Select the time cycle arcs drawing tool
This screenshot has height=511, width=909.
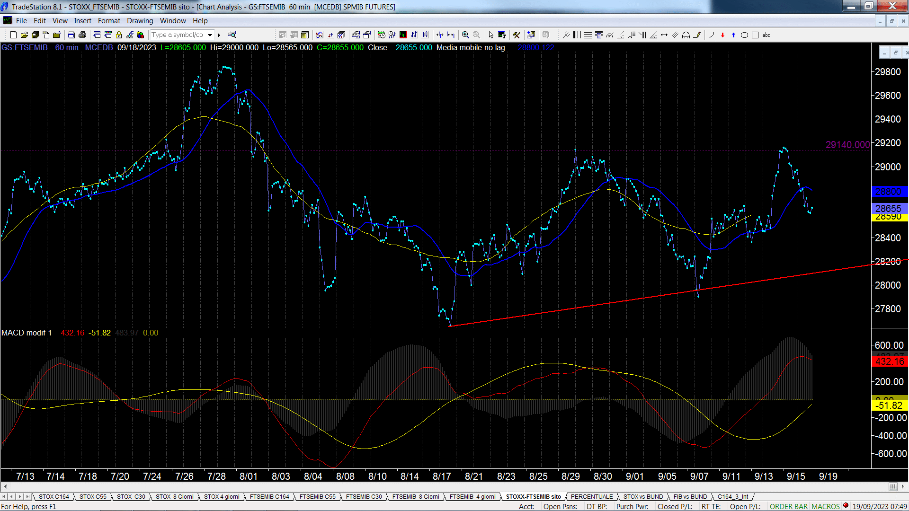click(686, 35)
